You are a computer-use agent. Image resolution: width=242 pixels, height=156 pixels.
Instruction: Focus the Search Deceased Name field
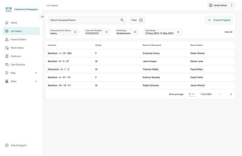click(x=84, y=20)
